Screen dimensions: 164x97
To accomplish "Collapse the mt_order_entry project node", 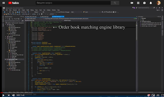I will 6,38.
